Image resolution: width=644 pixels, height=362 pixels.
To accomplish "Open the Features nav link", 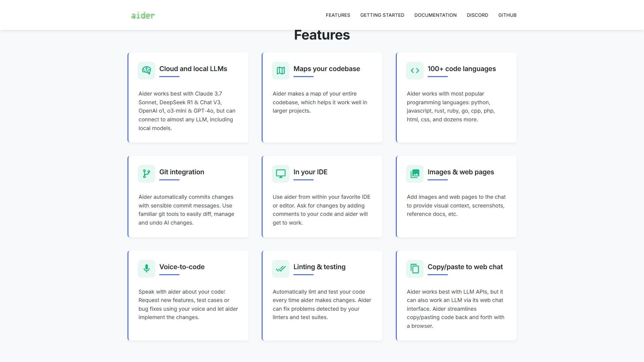I will 338,15.
